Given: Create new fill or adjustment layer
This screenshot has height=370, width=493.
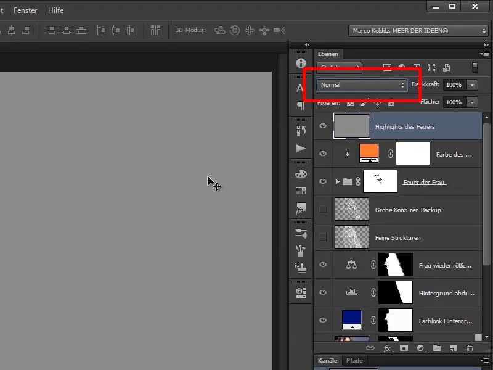Looking at the screenshot, I should click(x=421, y=348).
